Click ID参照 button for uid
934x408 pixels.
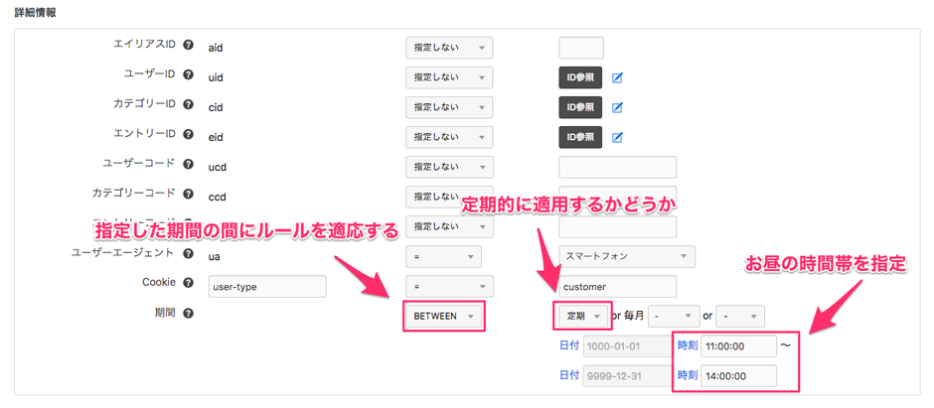click(580, 77)
